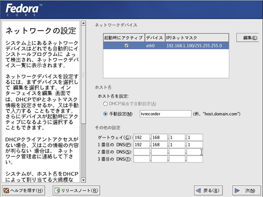
Task: Toggle eth0 active on boot checkbox
Action: 127,45
